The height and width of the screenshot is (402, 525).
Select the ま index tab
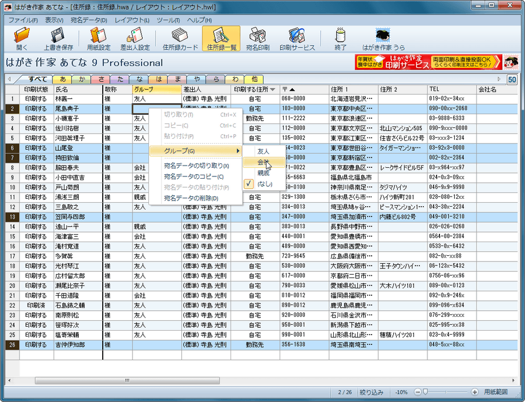click(177, 79)
